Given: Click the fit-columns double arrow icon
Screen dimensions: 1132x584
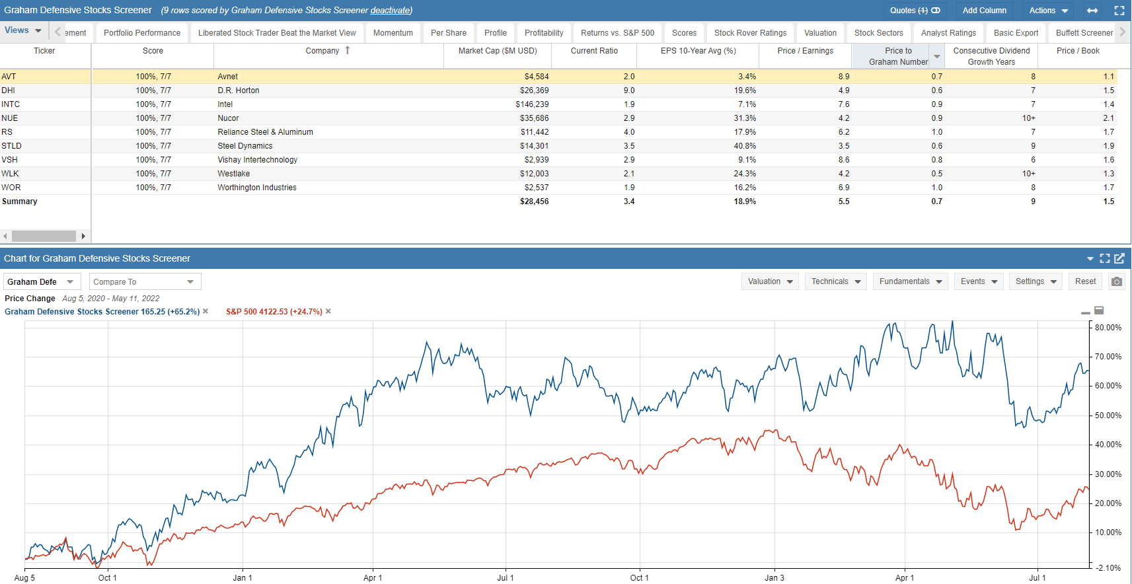Looking at the screenshot, I should tap(1092, 11).
